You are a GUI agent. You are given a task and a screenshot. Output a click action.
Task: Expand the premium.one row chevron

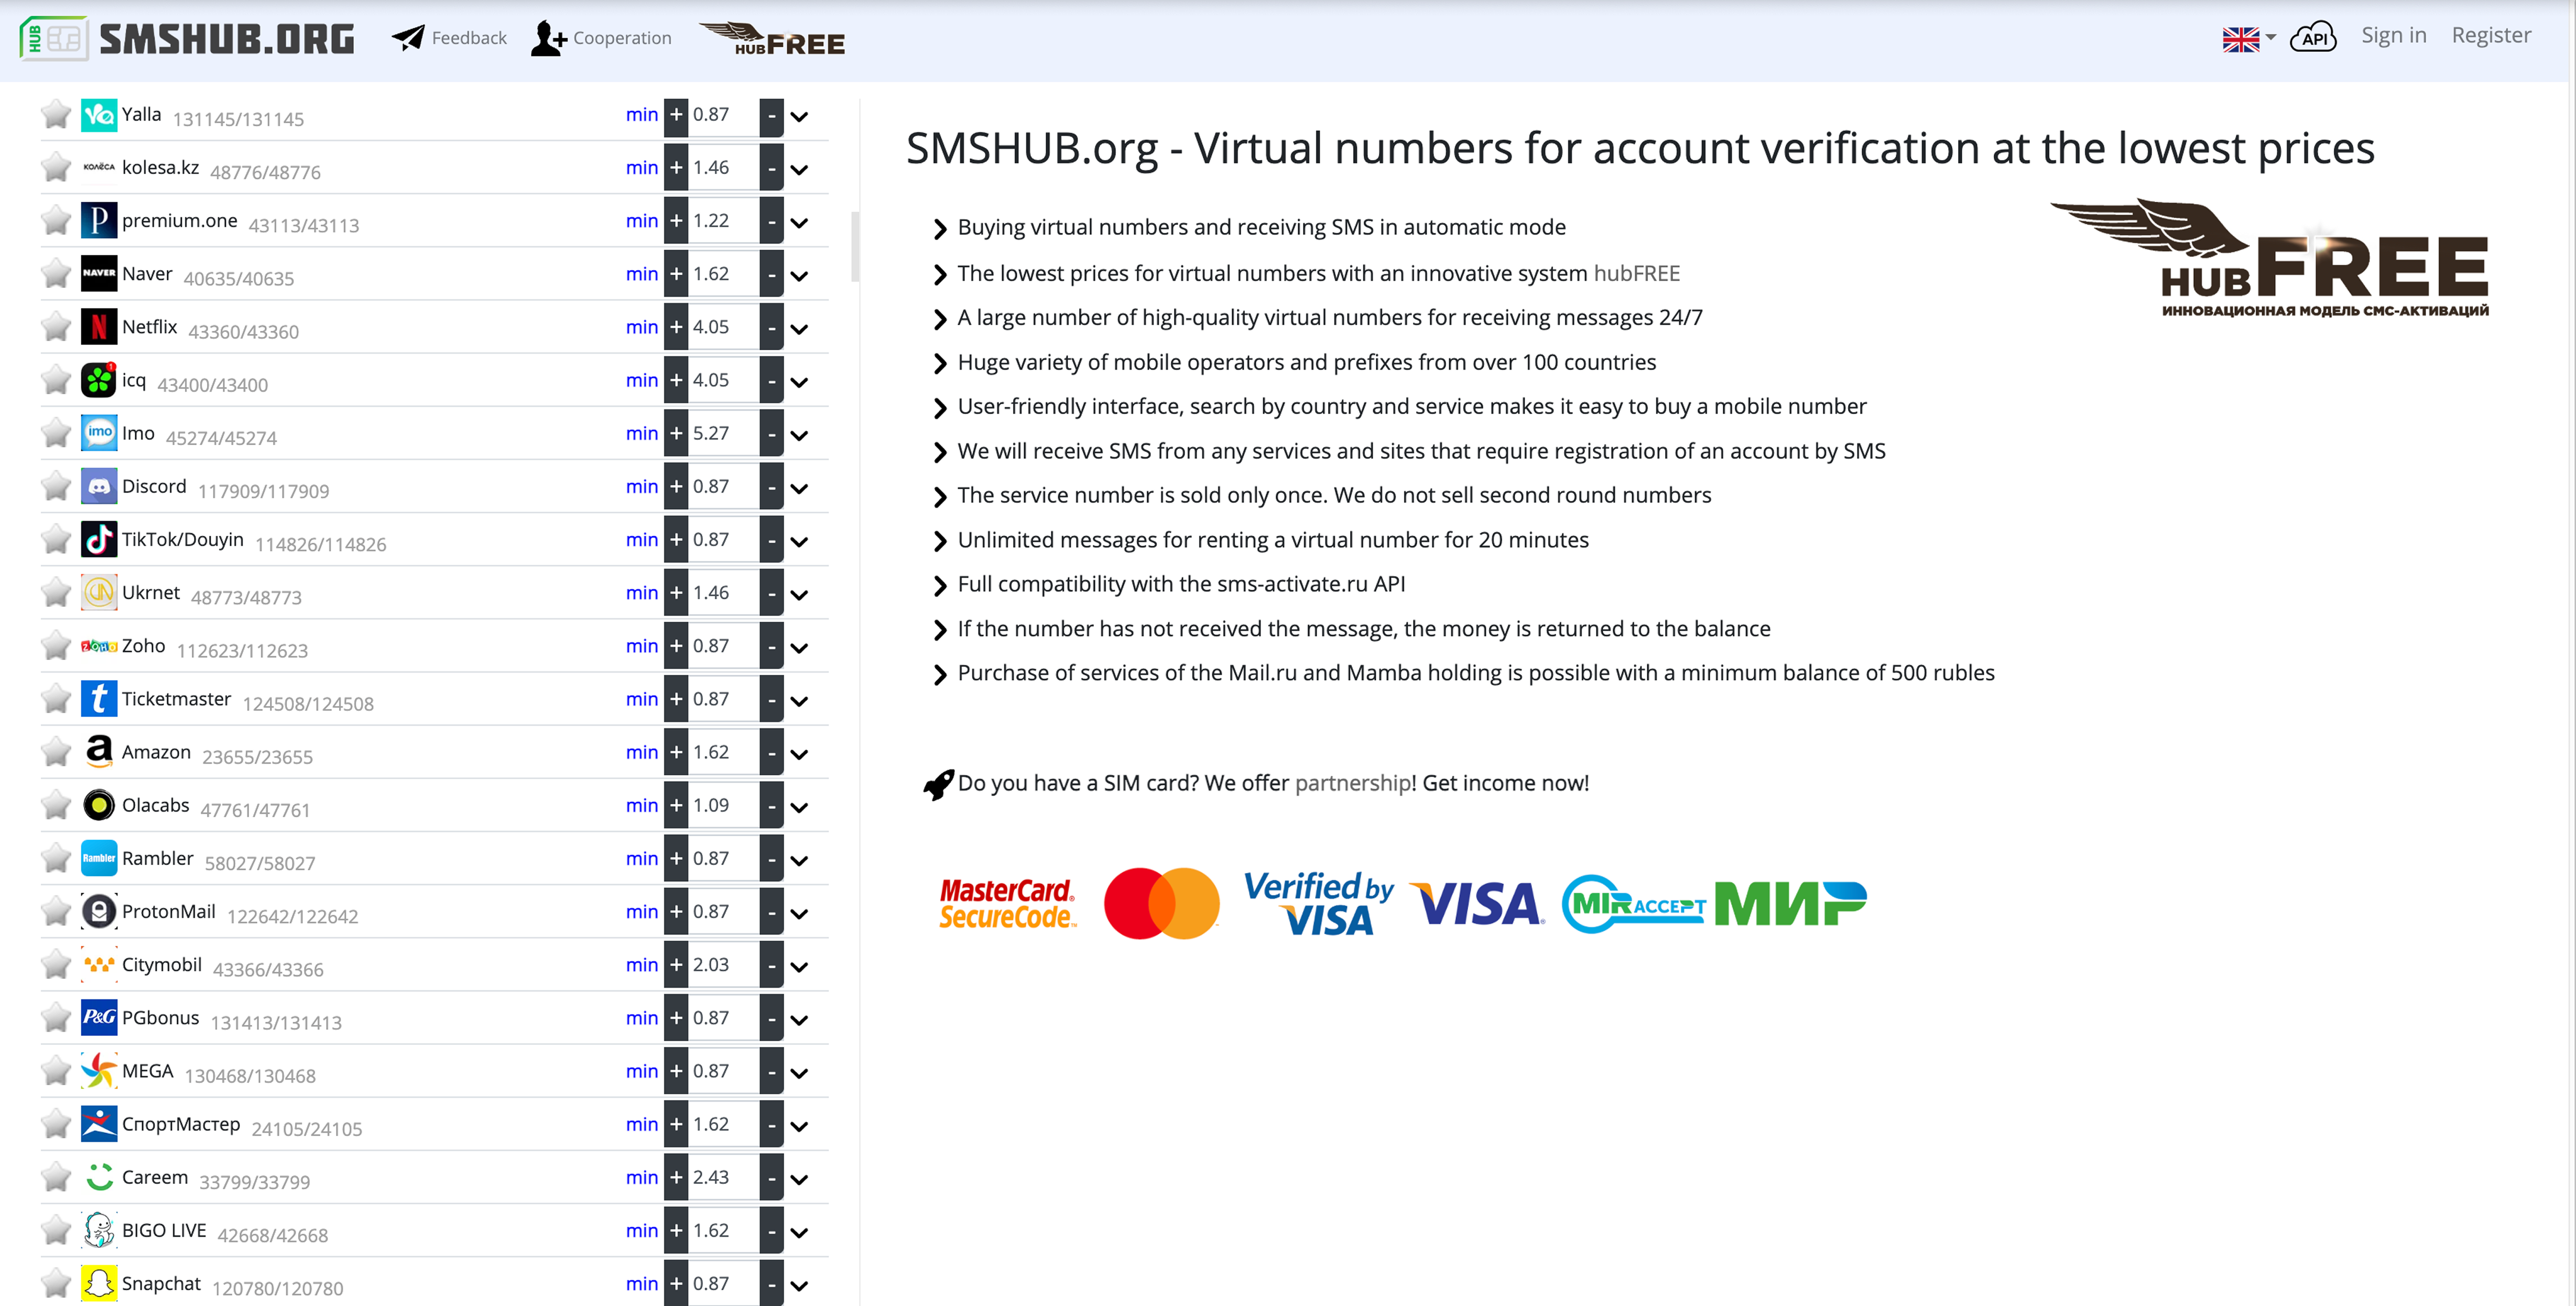coord(799,223)
